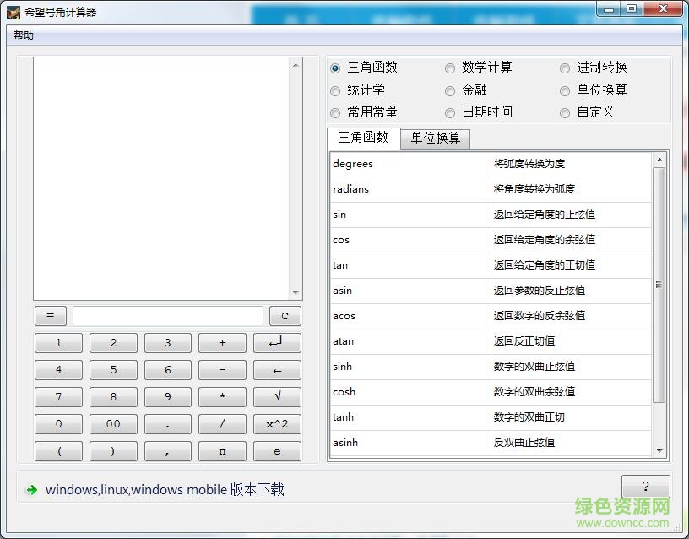Enable the 金融 mode option
The width and height of the screenshot is (689, 539).
(x=451, y=90)
